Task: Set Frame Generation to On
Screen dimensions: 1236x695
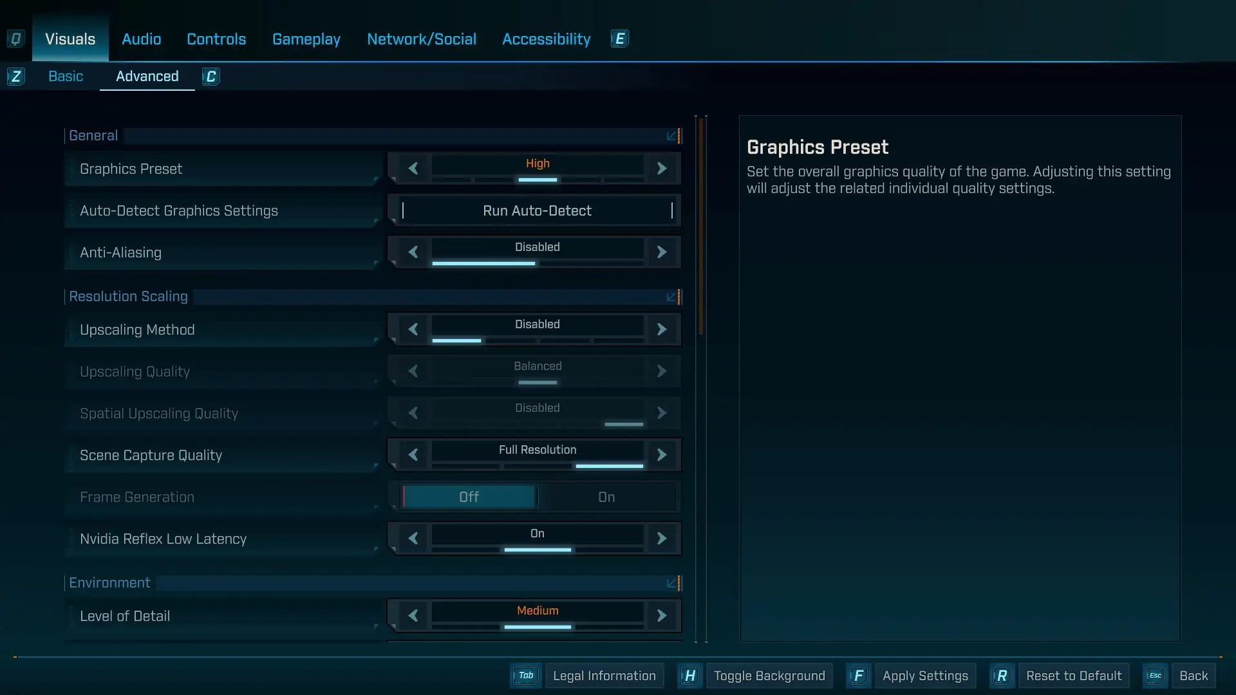Action: tap(606, 497)
